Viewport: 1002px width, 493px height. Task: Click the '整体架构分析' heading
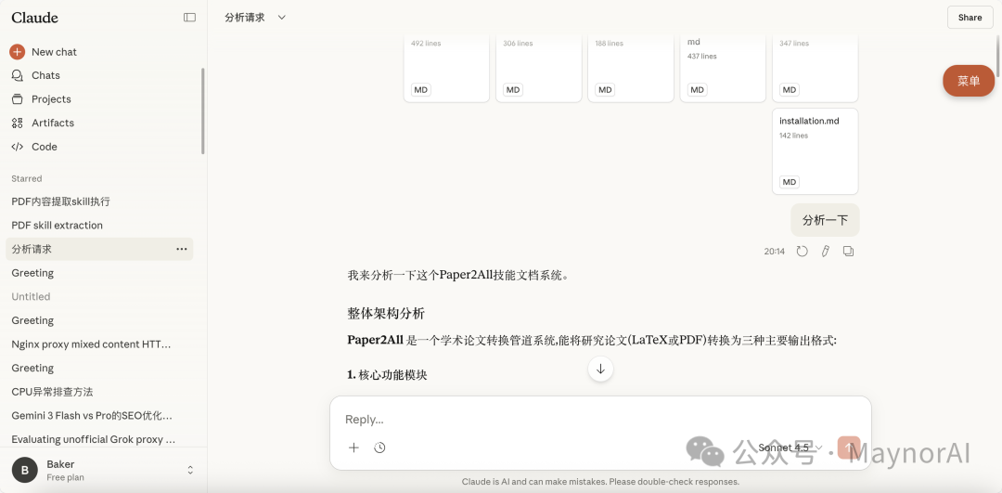(386, 313)
